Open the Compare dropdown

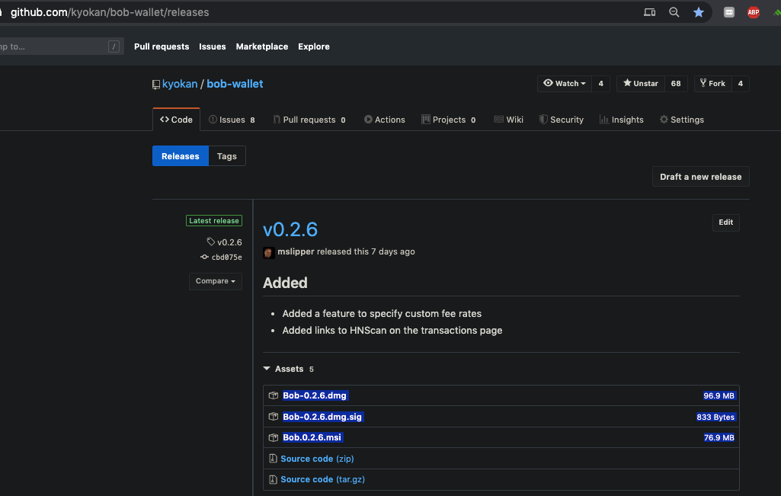click(215, 281)
